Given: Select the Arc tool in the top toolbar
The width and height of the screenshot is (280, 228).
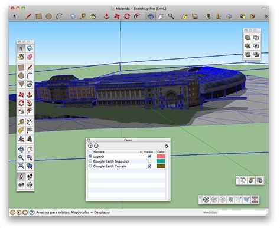Looking at the screenshot, I should (59, 16).
